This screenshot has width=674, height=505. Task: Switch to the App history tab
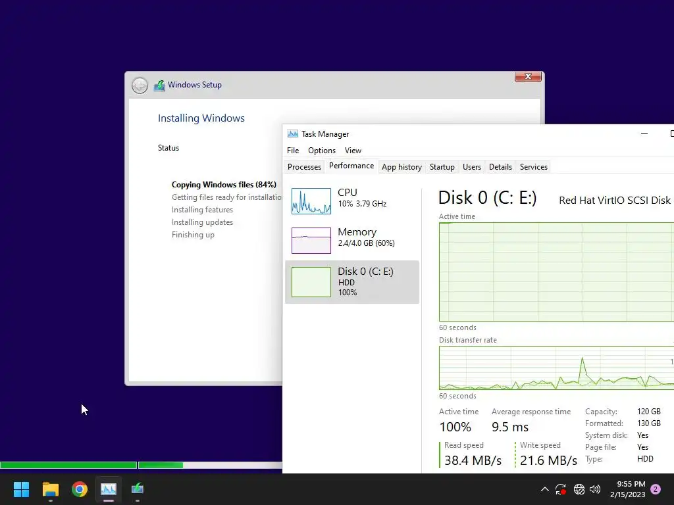(x=402, y=167)
